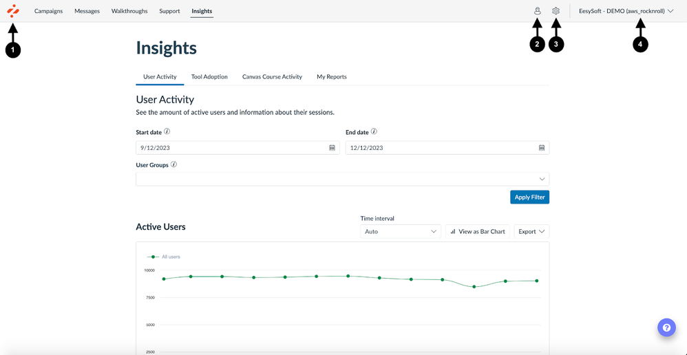Screen dimensions: 687x355
Task: Open the EesySoft DEMO account selector
Action: pos(626,11)
